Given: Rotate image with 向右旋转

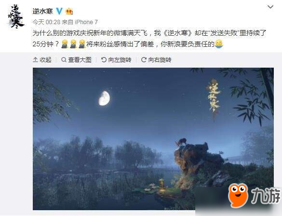Looking at the screenshot, I should coord(156,60).
